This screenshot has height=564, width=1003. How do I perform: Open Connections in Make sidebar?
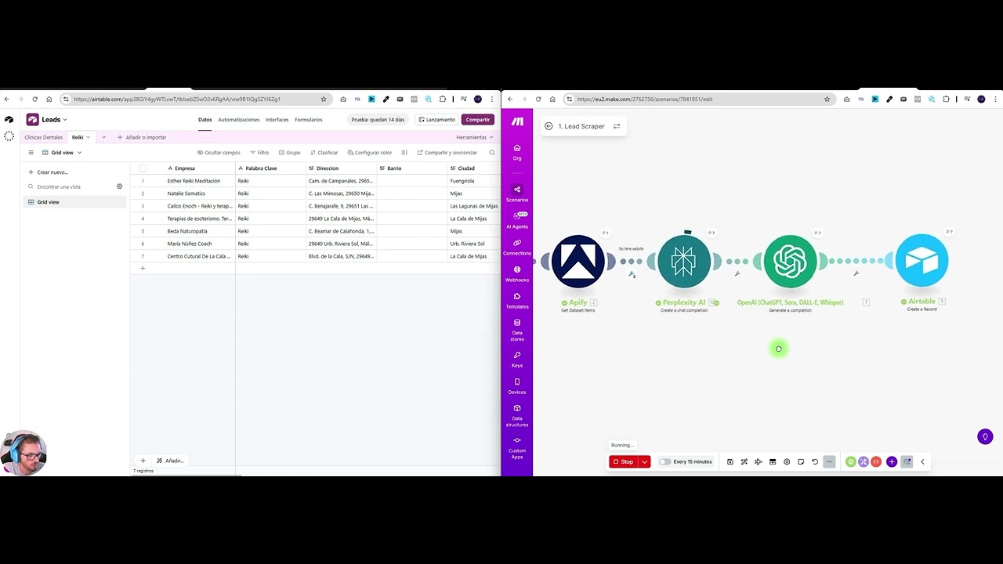(x=516, y=247)
